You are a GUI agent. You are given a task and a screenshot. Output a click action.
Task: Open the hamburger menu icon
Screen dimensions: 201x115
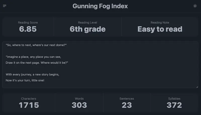[5, 6]
